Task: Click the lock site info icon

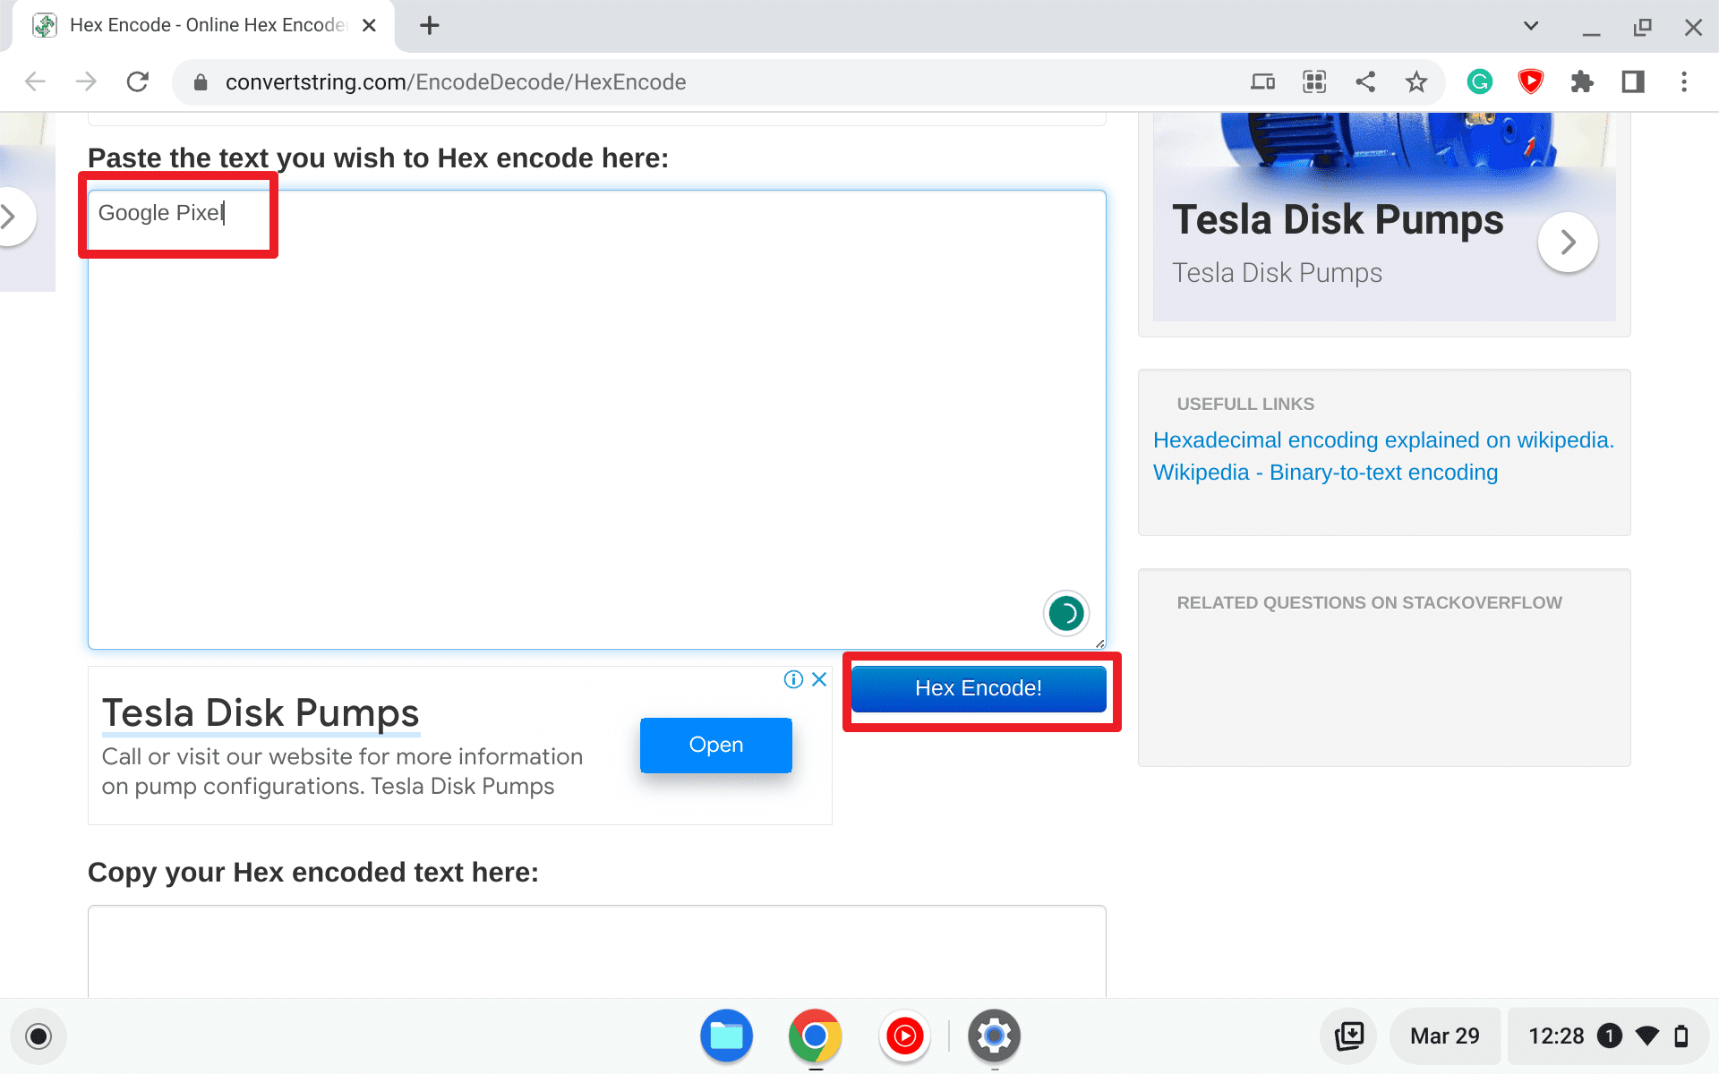Action: tap(201, 82)
